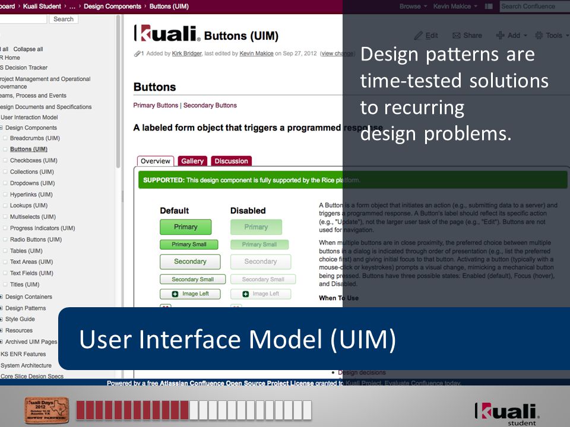Click the sidebar search text field
This screenshot has height=427, width=570.
[x=24, y=19]
